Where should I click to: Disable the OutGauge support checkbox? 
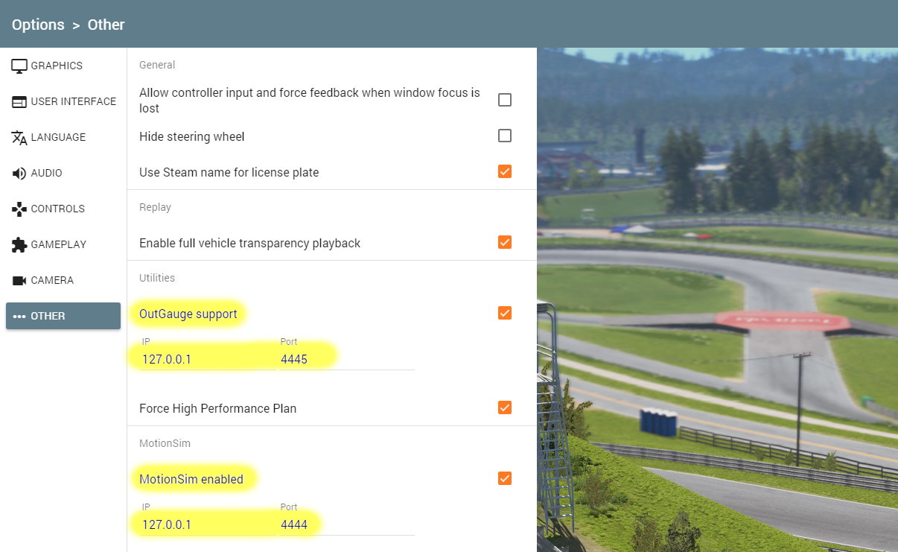pyautogui.click(x=505, y=313)
